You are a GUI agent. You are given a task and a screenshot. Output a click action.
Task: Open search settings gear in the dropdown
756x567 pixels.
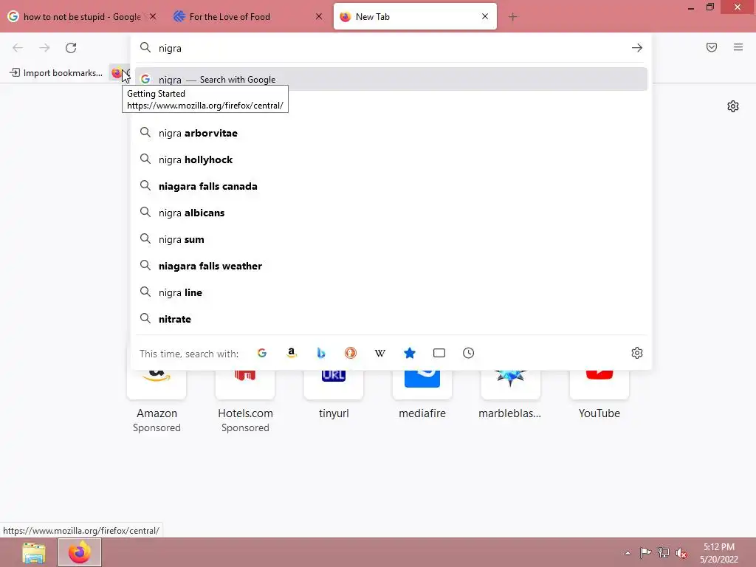click(x=637, y=353)
